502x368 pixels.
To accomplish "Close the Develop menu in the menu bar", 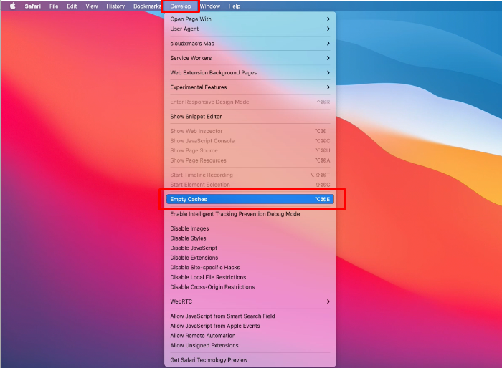I will (181, 6).
